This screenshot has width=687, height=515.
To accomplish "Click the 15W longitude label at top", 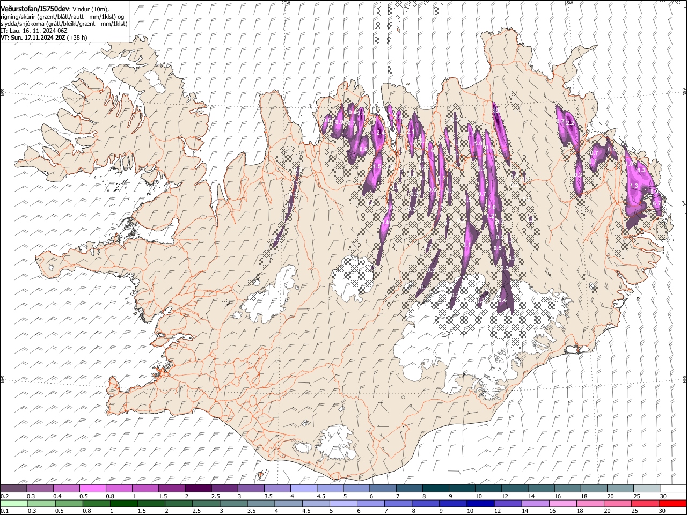I will click(568, 3).
